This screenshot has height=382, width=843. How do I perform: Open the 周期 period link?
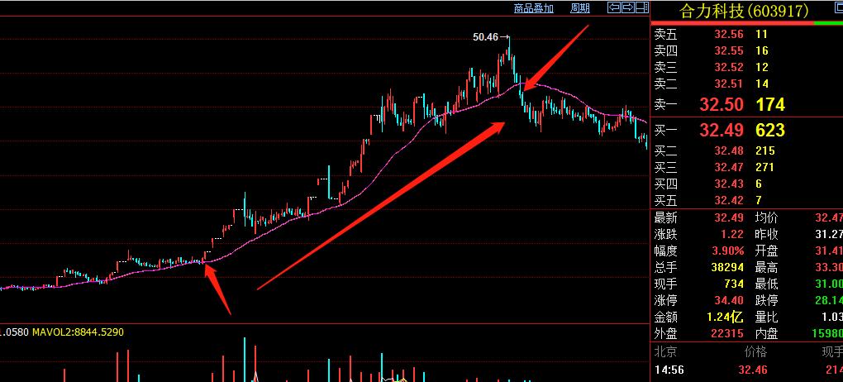(580, 8)
